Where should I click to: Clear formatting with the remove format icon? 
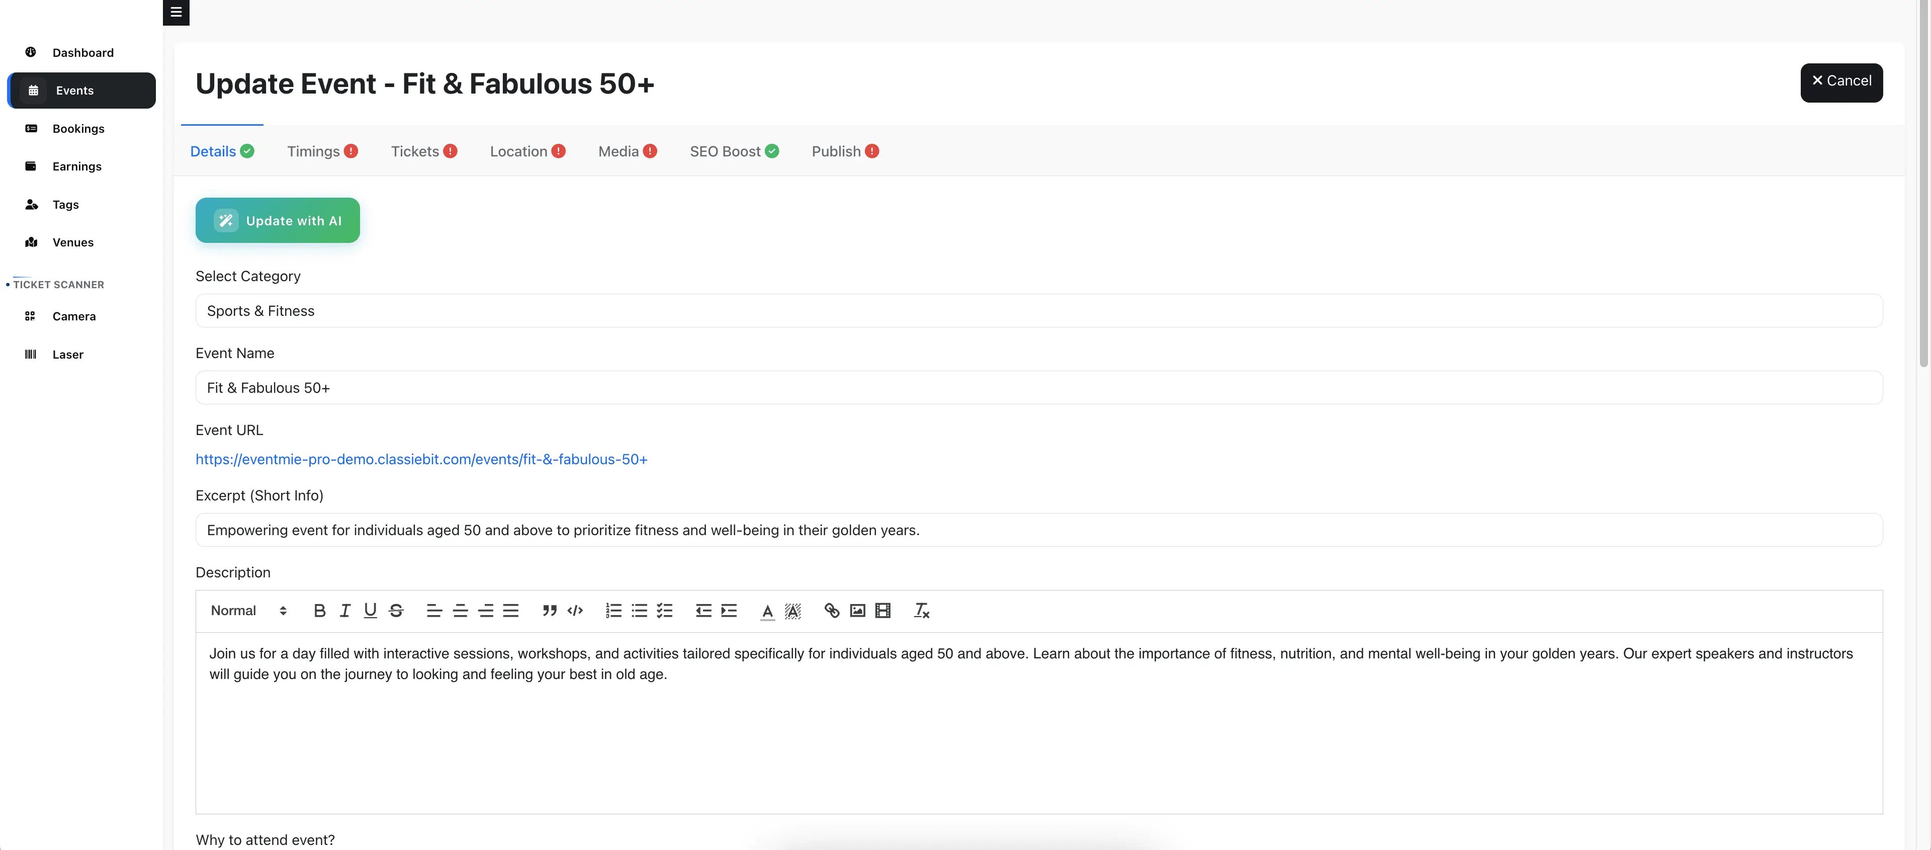(921, 612)
